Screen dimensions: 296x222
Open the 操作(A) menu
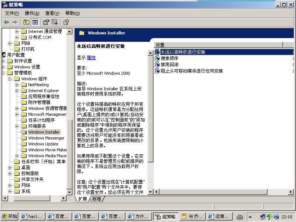click(32, 13)
